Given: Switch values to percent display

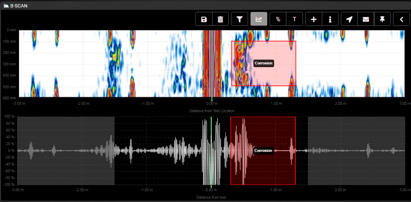Looking at the screenshot, I should [x=278, y=19].
